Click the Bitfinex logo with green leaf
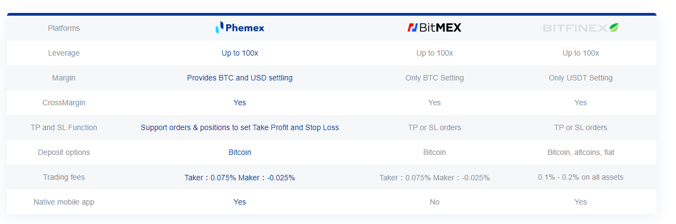Image resolution: width=676 pixels, height=224 pixels. pyautogui.click(x=581, y=28)
